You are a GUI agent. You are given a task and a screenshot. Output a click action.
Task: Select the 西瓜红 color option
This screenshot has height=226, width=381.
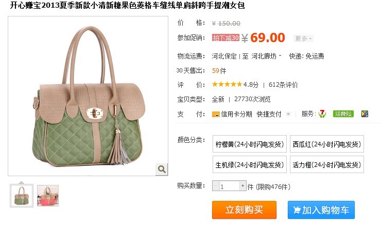(327, 144)
